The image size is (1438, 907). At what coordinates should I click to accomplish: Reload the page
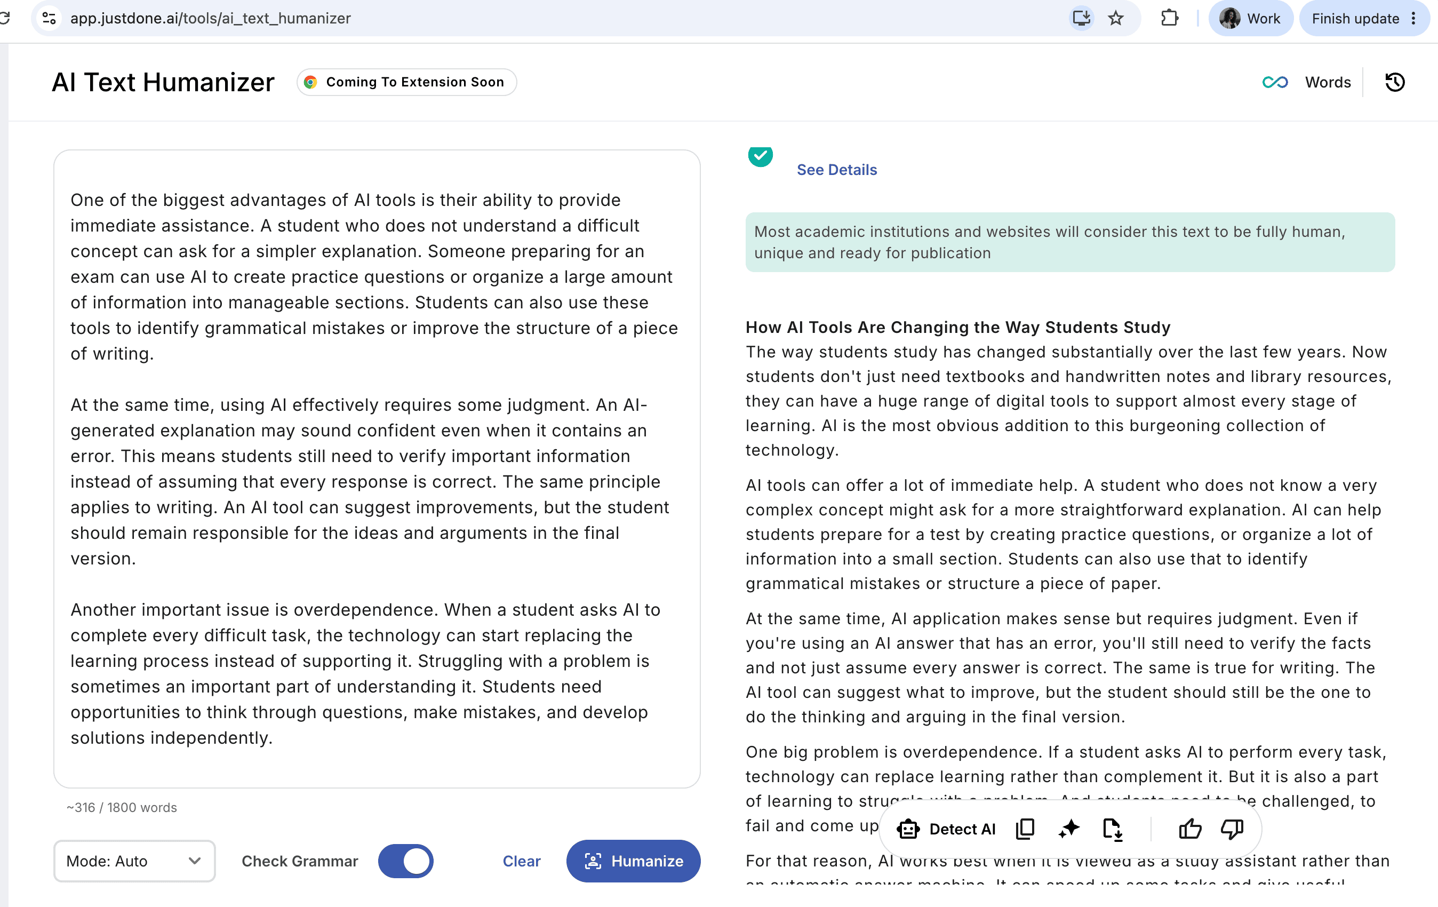[5, 19]
